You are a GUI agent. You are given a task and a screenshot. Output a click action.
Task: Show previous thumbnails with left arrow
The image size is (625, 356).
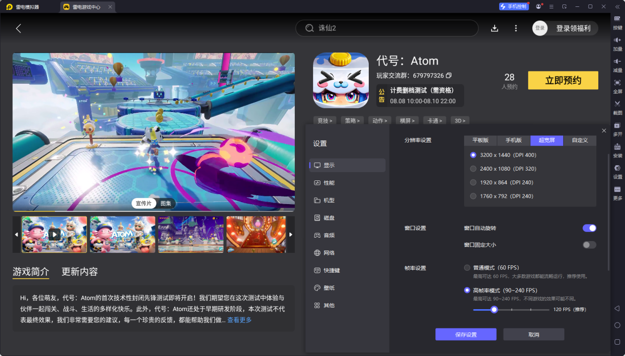(x=16, y=235)
